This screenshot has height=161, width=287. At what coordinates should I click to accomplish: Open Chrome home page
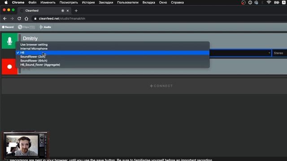(x=26, y=19)
